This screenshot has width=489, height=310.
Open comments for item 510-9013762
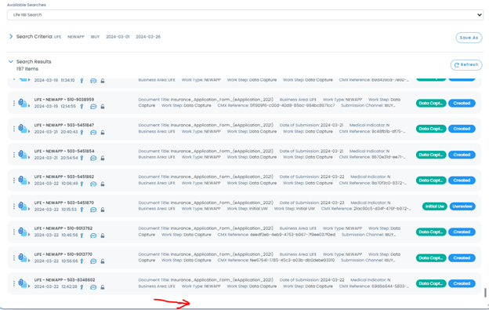pyautogui.click(x=93, y=235)
